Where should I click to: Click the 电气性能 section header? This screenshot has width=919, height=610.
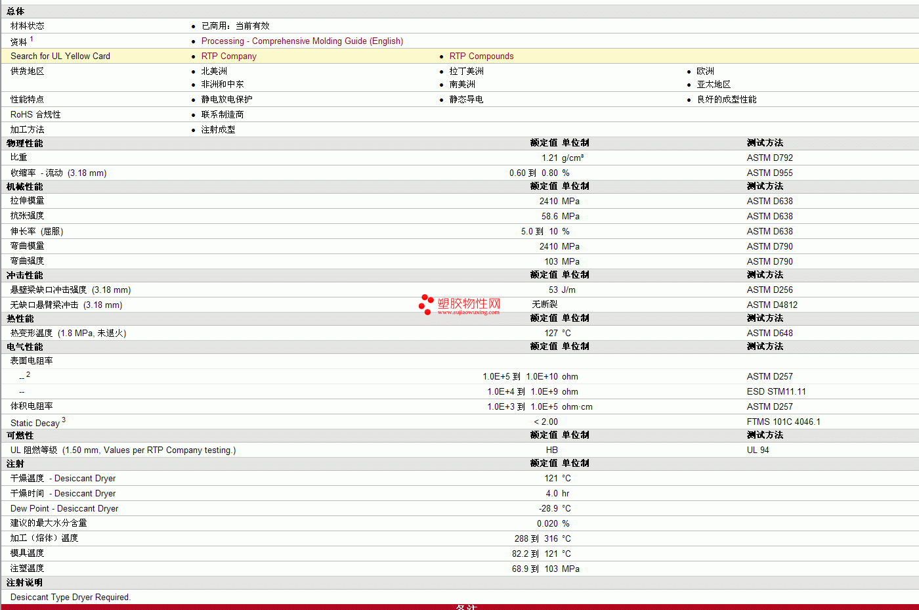(25, 347)
